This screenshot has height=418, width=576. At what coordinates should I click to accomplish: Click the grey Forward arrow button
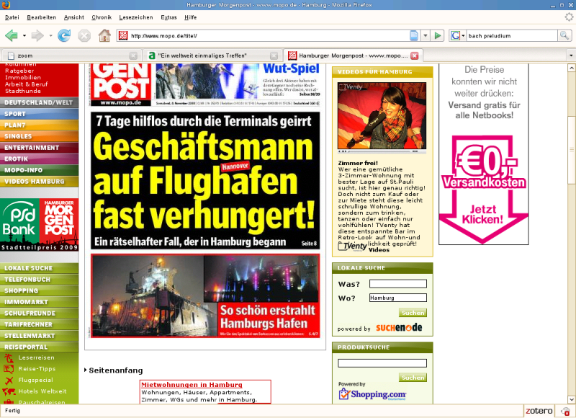(37, 35)
